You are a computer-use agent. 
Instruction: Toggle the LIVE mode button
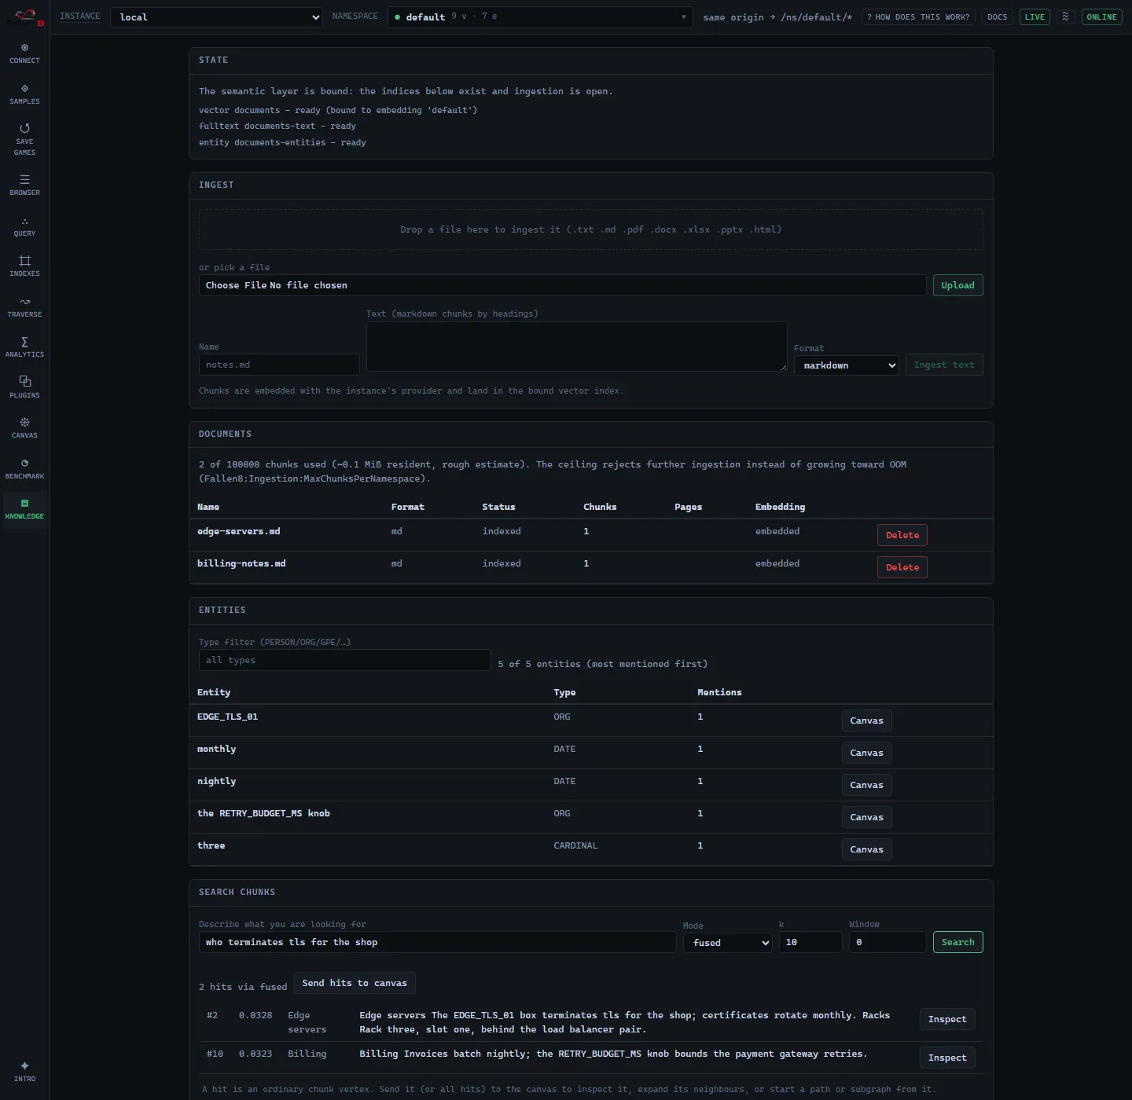point(1035,16)
